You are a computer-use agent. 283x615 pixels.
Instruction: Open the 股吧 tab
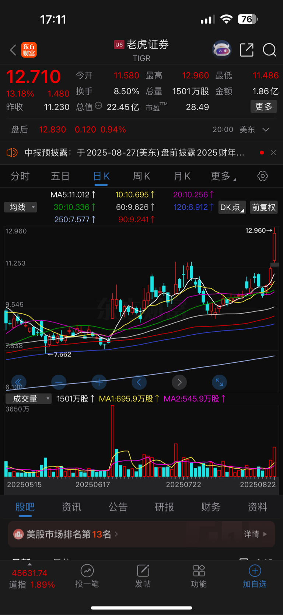coord(25,507)
